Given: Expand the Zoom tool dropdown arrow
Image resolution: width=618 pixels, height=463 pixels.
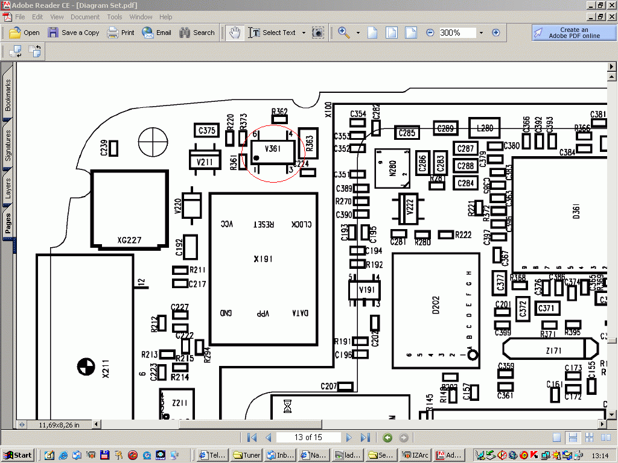Looking at the screenshot, I should click(358, 33).
